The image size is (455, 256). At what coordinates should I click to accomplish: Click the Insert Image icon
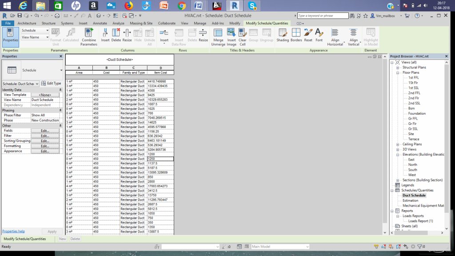coord(231,35)
